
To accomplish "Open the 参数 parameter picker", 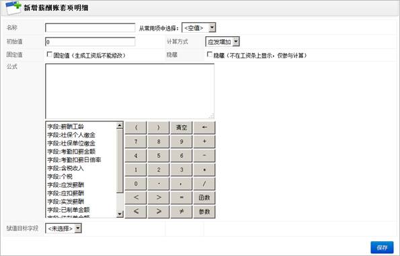I will pos(204,212).
